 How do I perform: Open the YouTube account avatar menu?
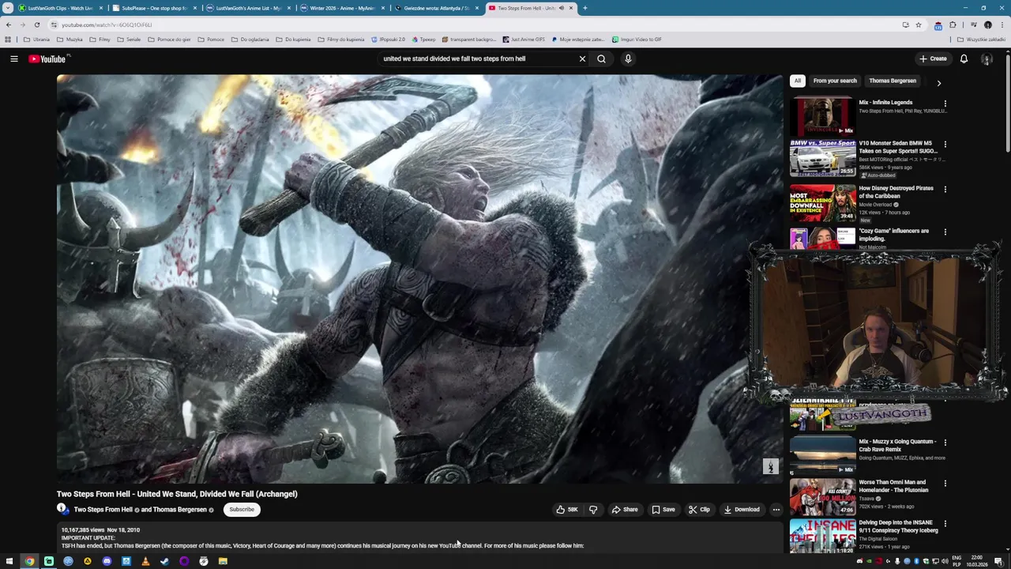point(987,58)
